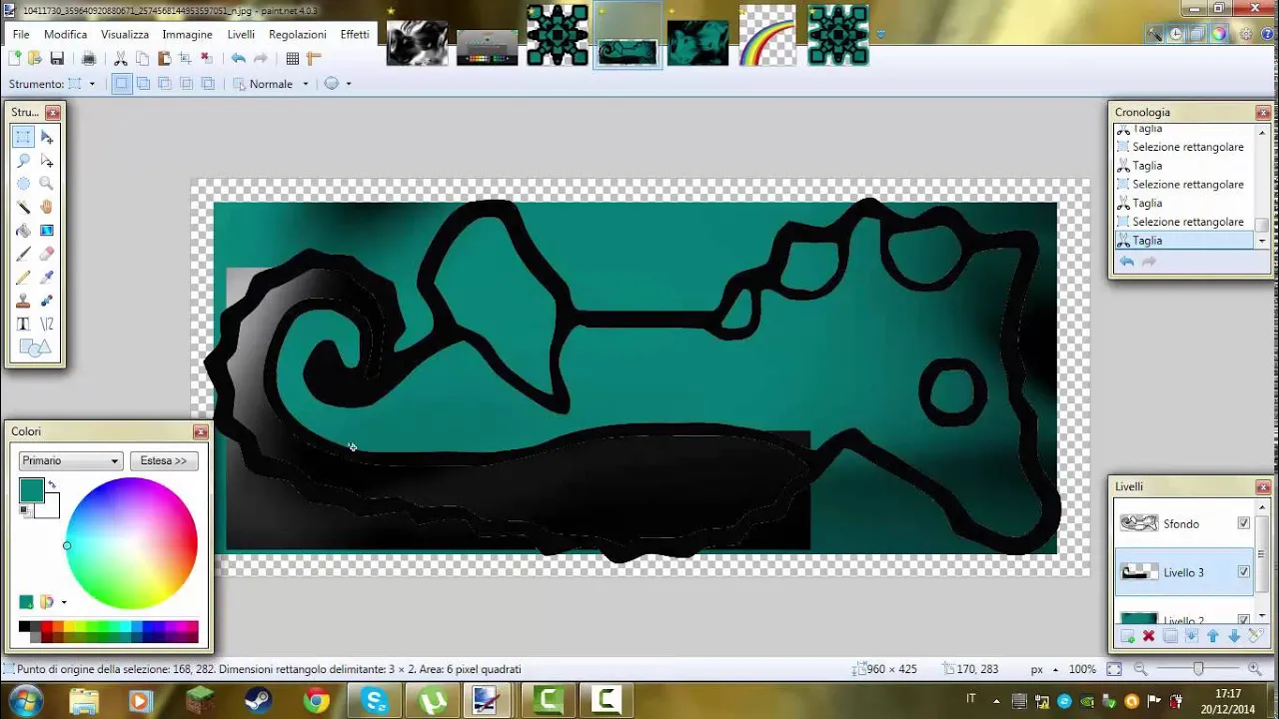Open the Immagine menu
Image resolution: width=1279 pixels, height=719 pixels.
[188, 34]
